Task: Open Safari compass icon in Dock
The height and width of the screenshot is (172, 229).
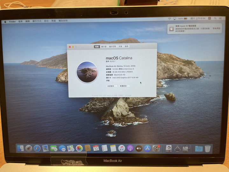Action: (x=37, y=148)
